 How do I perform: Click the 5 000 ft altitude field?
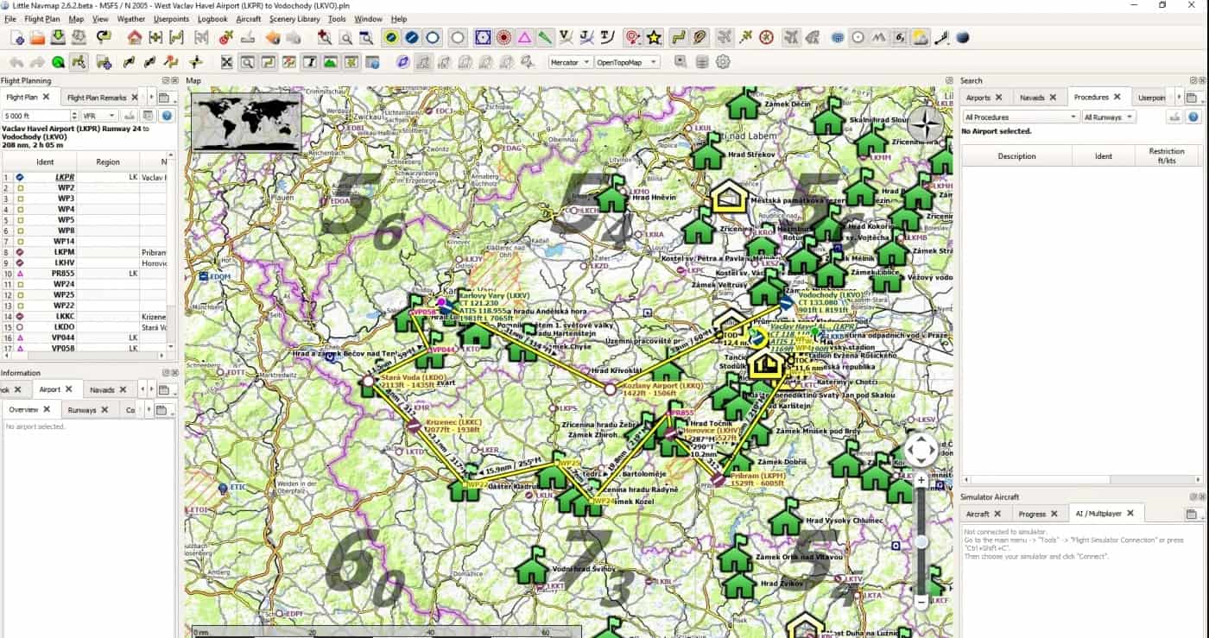pyautogui.click(x=36, y=116)
